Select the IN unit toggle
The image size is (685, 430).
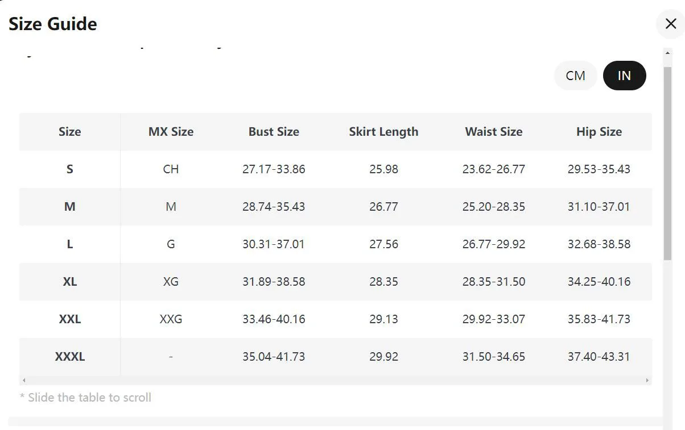[x=624, y=76]
